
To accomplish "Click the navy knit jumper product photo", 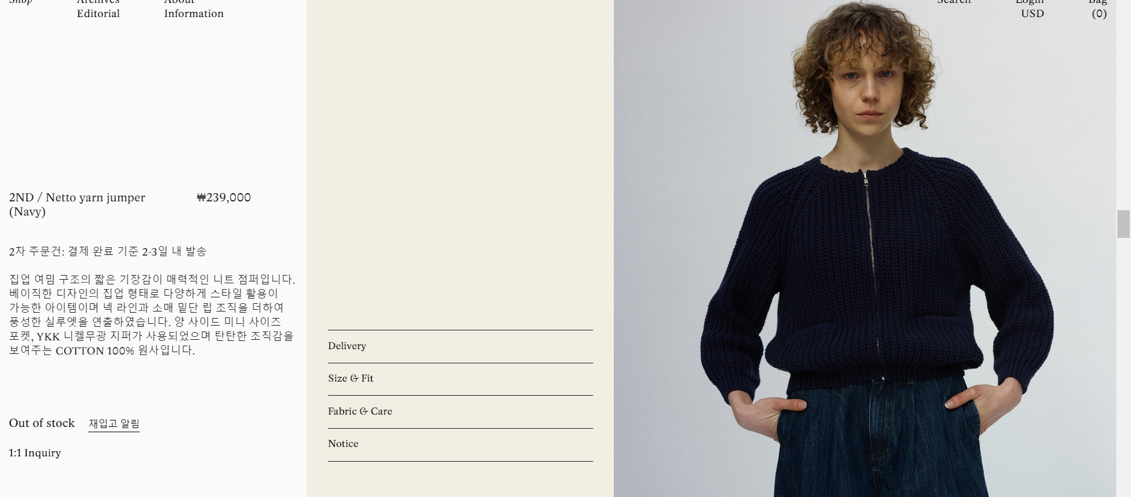I will click(865, 248).
